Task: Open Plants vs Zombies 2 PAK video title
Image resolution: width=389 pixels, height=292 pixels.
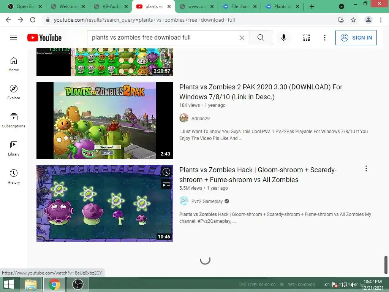Action: 261,92
